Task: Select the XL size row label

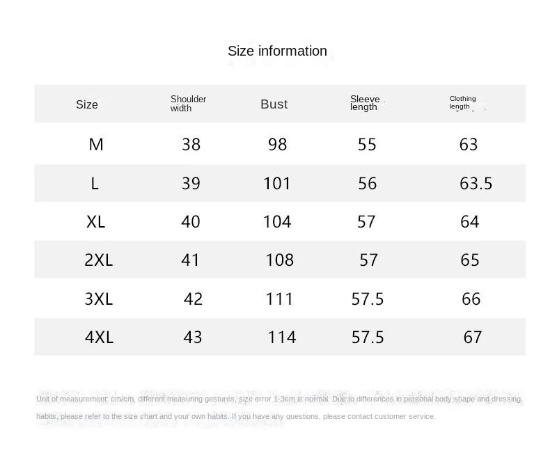Action: tap(95, 221)
